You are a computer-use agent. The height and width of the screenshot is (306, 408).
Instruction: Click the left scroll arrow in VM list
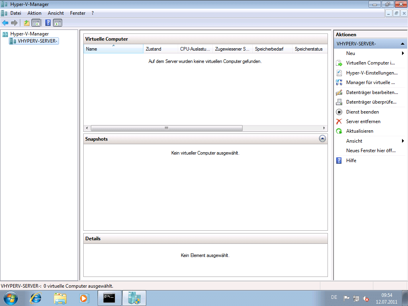[x=87, y=128]
